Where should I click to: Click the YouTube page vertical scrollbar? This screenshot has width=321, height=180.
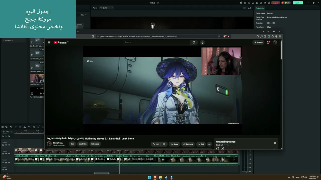[x=281, y=50]
